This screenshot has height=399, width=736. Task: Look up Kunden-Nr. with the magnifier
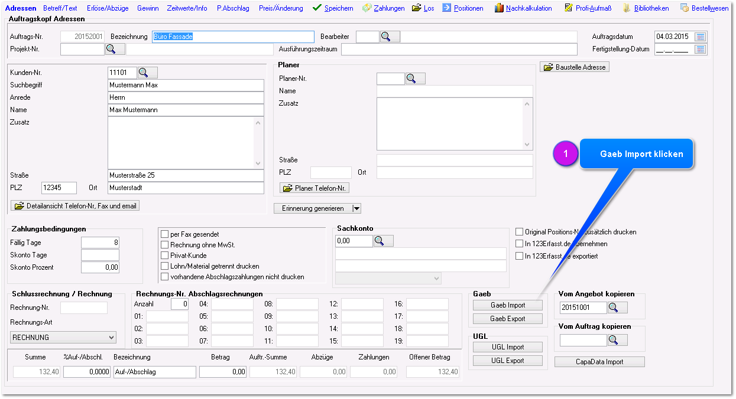coord(148,73)
